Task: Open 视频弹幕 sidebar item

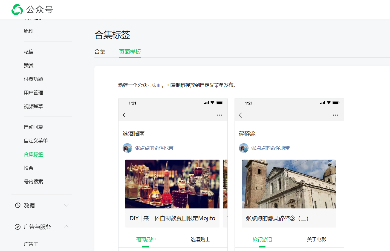Action: pos(33,106)
